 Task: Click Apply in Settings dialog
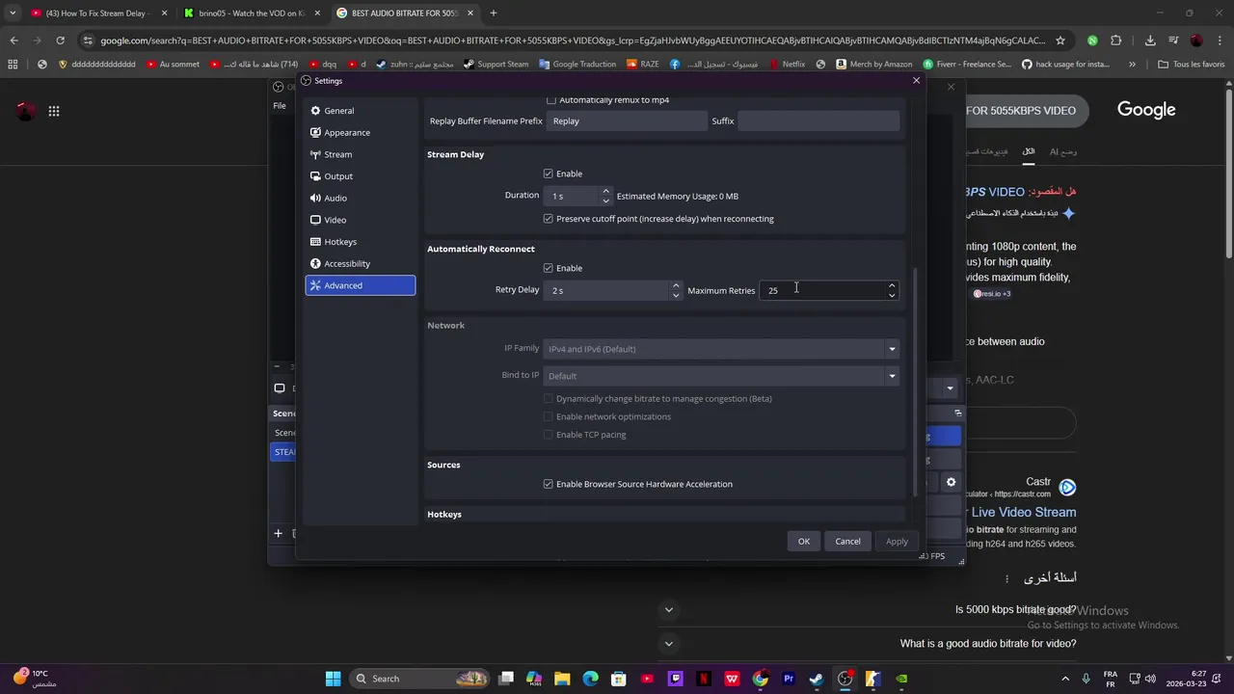(897, 542)
